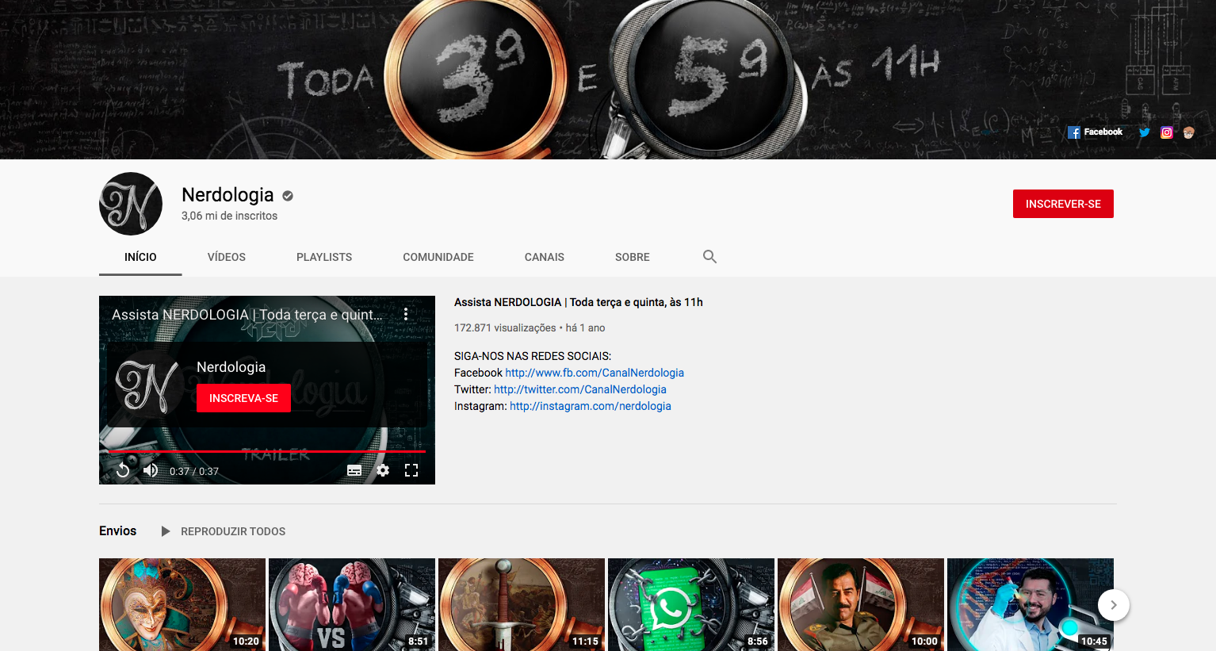
Task: Open the trailer title beside the player
Action: click(579, 302)
